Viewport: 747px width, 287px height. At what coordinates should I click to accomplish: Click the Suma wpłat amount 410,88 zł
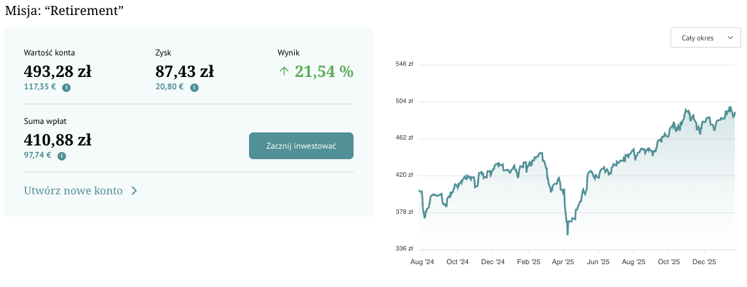pos(58,140)
